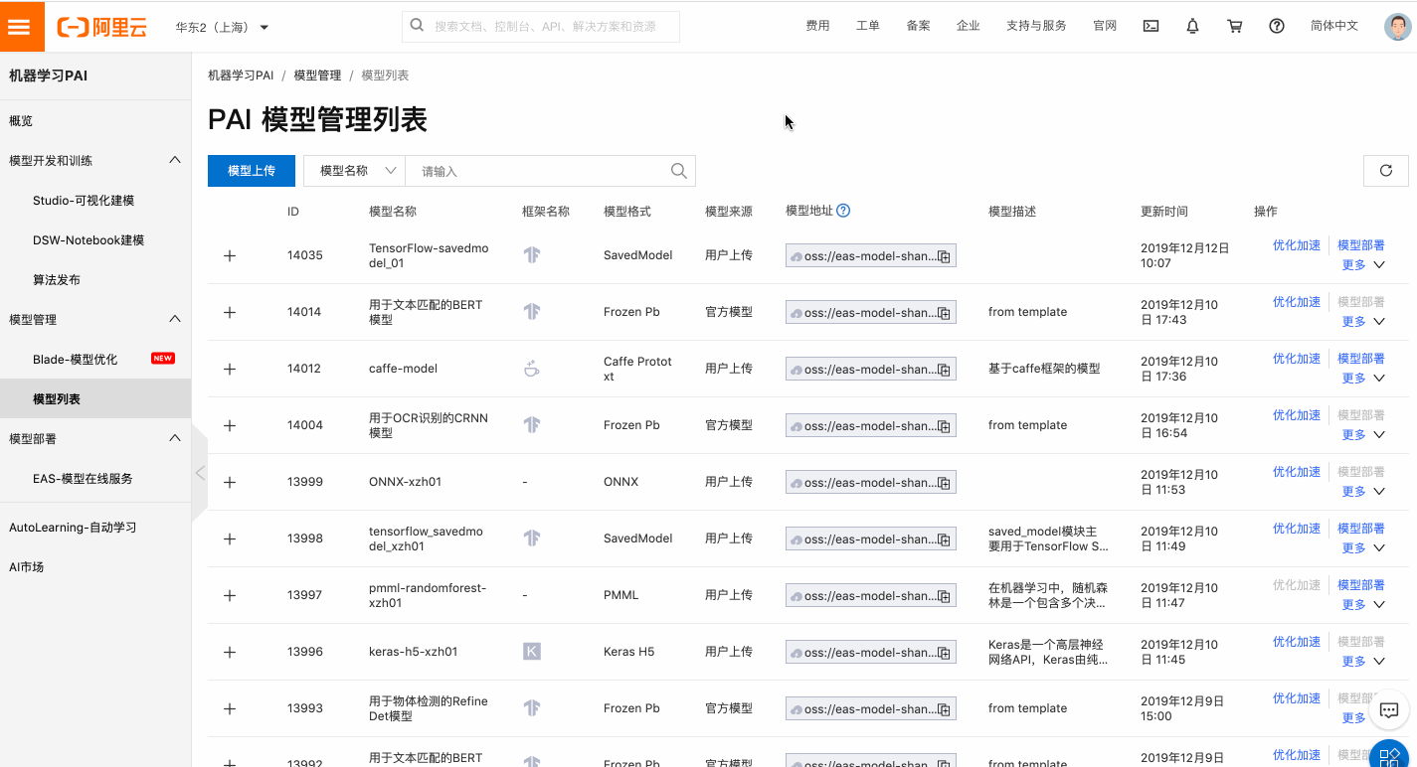
Task: Click 优化加速 for the BERT model 14014
Action: click(x=1296, y=301)
